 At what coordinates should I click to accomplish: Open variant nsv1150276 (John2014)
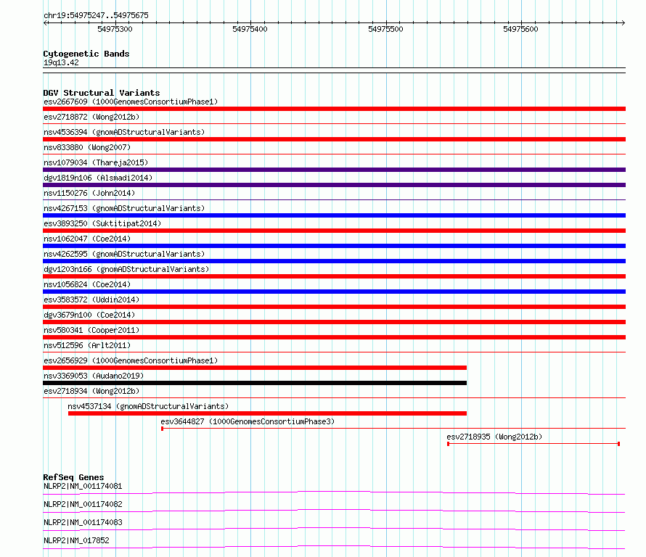click(89, 193)
